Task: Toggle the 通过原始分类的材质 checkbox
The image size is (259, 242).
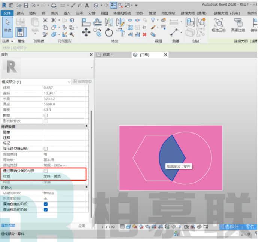Action: pyautogui.click(x=46, y=171)
